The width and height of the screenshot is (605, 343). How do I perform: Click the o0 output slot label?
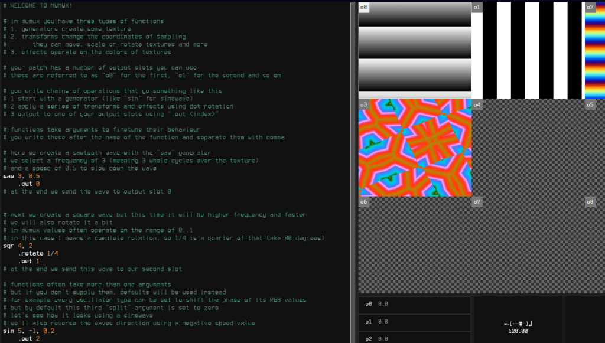tap(364, 8)
